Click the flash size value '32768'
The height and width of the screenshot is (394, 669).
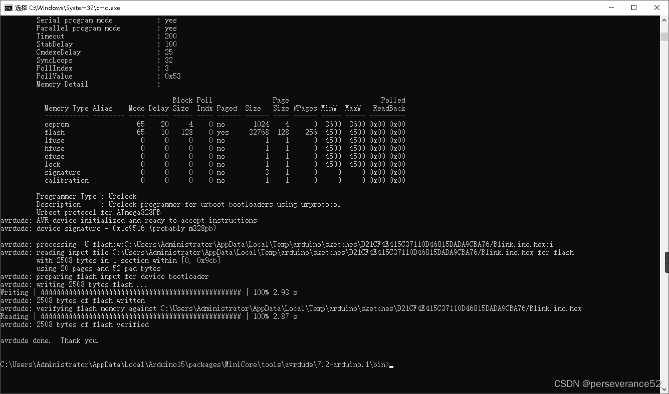(x=259, y=132)
